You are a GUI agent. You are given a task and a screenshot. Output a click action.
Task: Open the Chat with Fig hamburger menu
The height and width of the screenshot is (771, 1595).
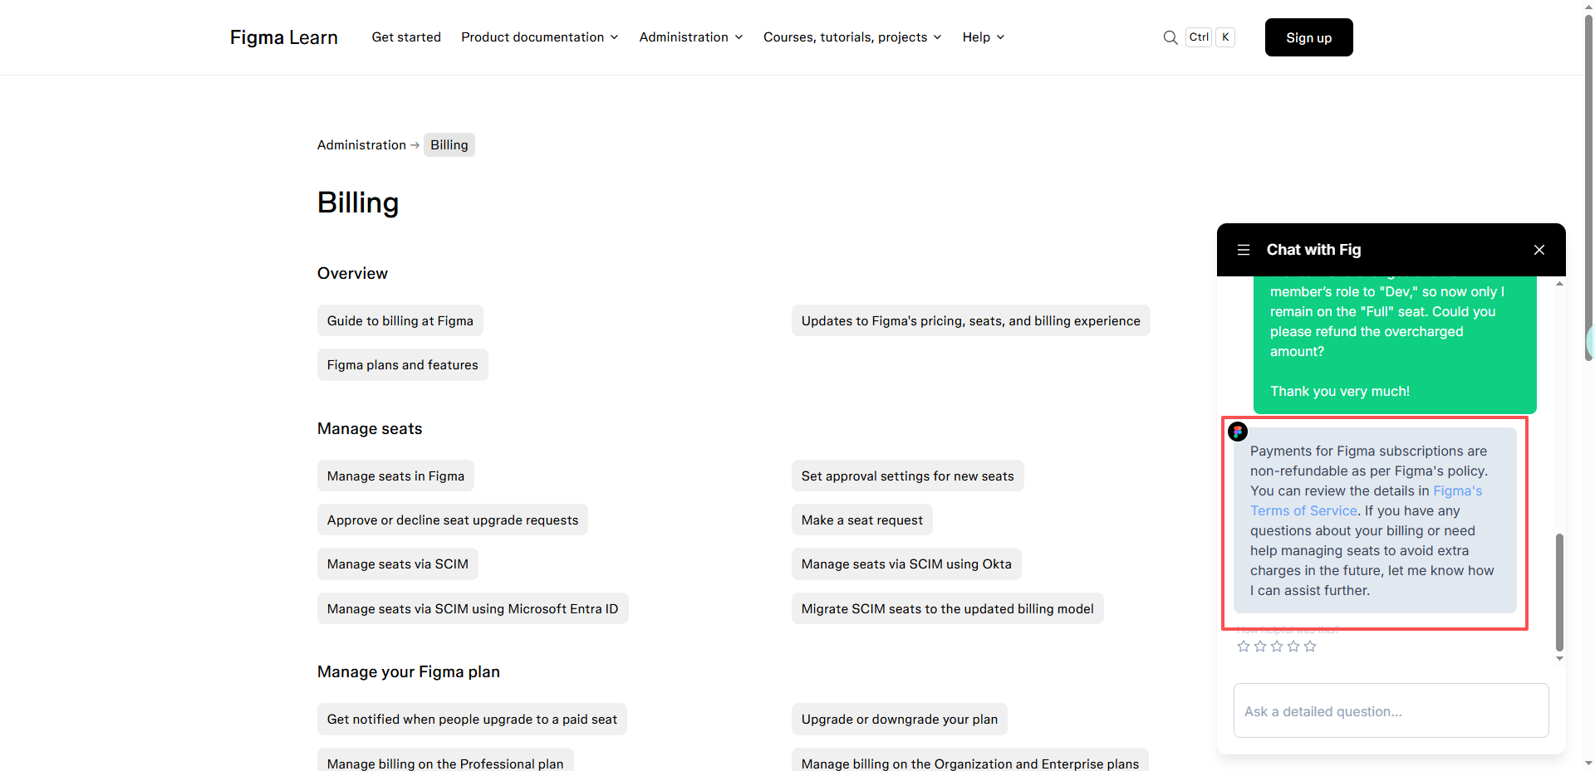pyautogui.click(x=1243, y=250)
